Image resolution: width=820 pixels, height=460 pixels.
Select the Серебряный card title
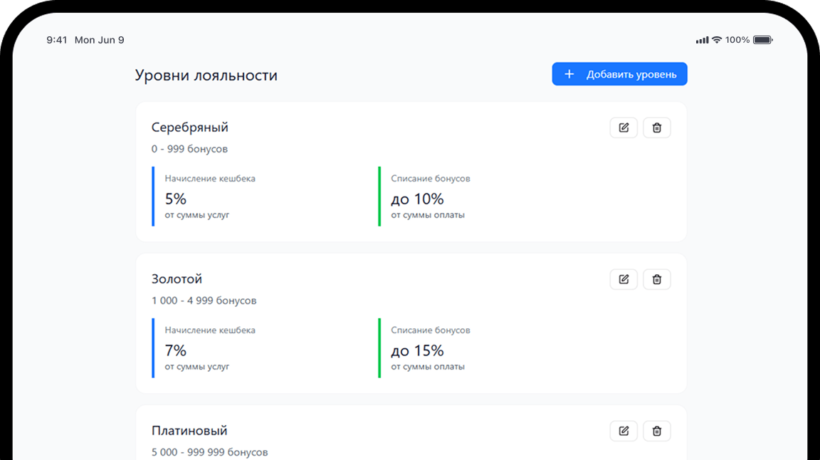click(189, 127)
